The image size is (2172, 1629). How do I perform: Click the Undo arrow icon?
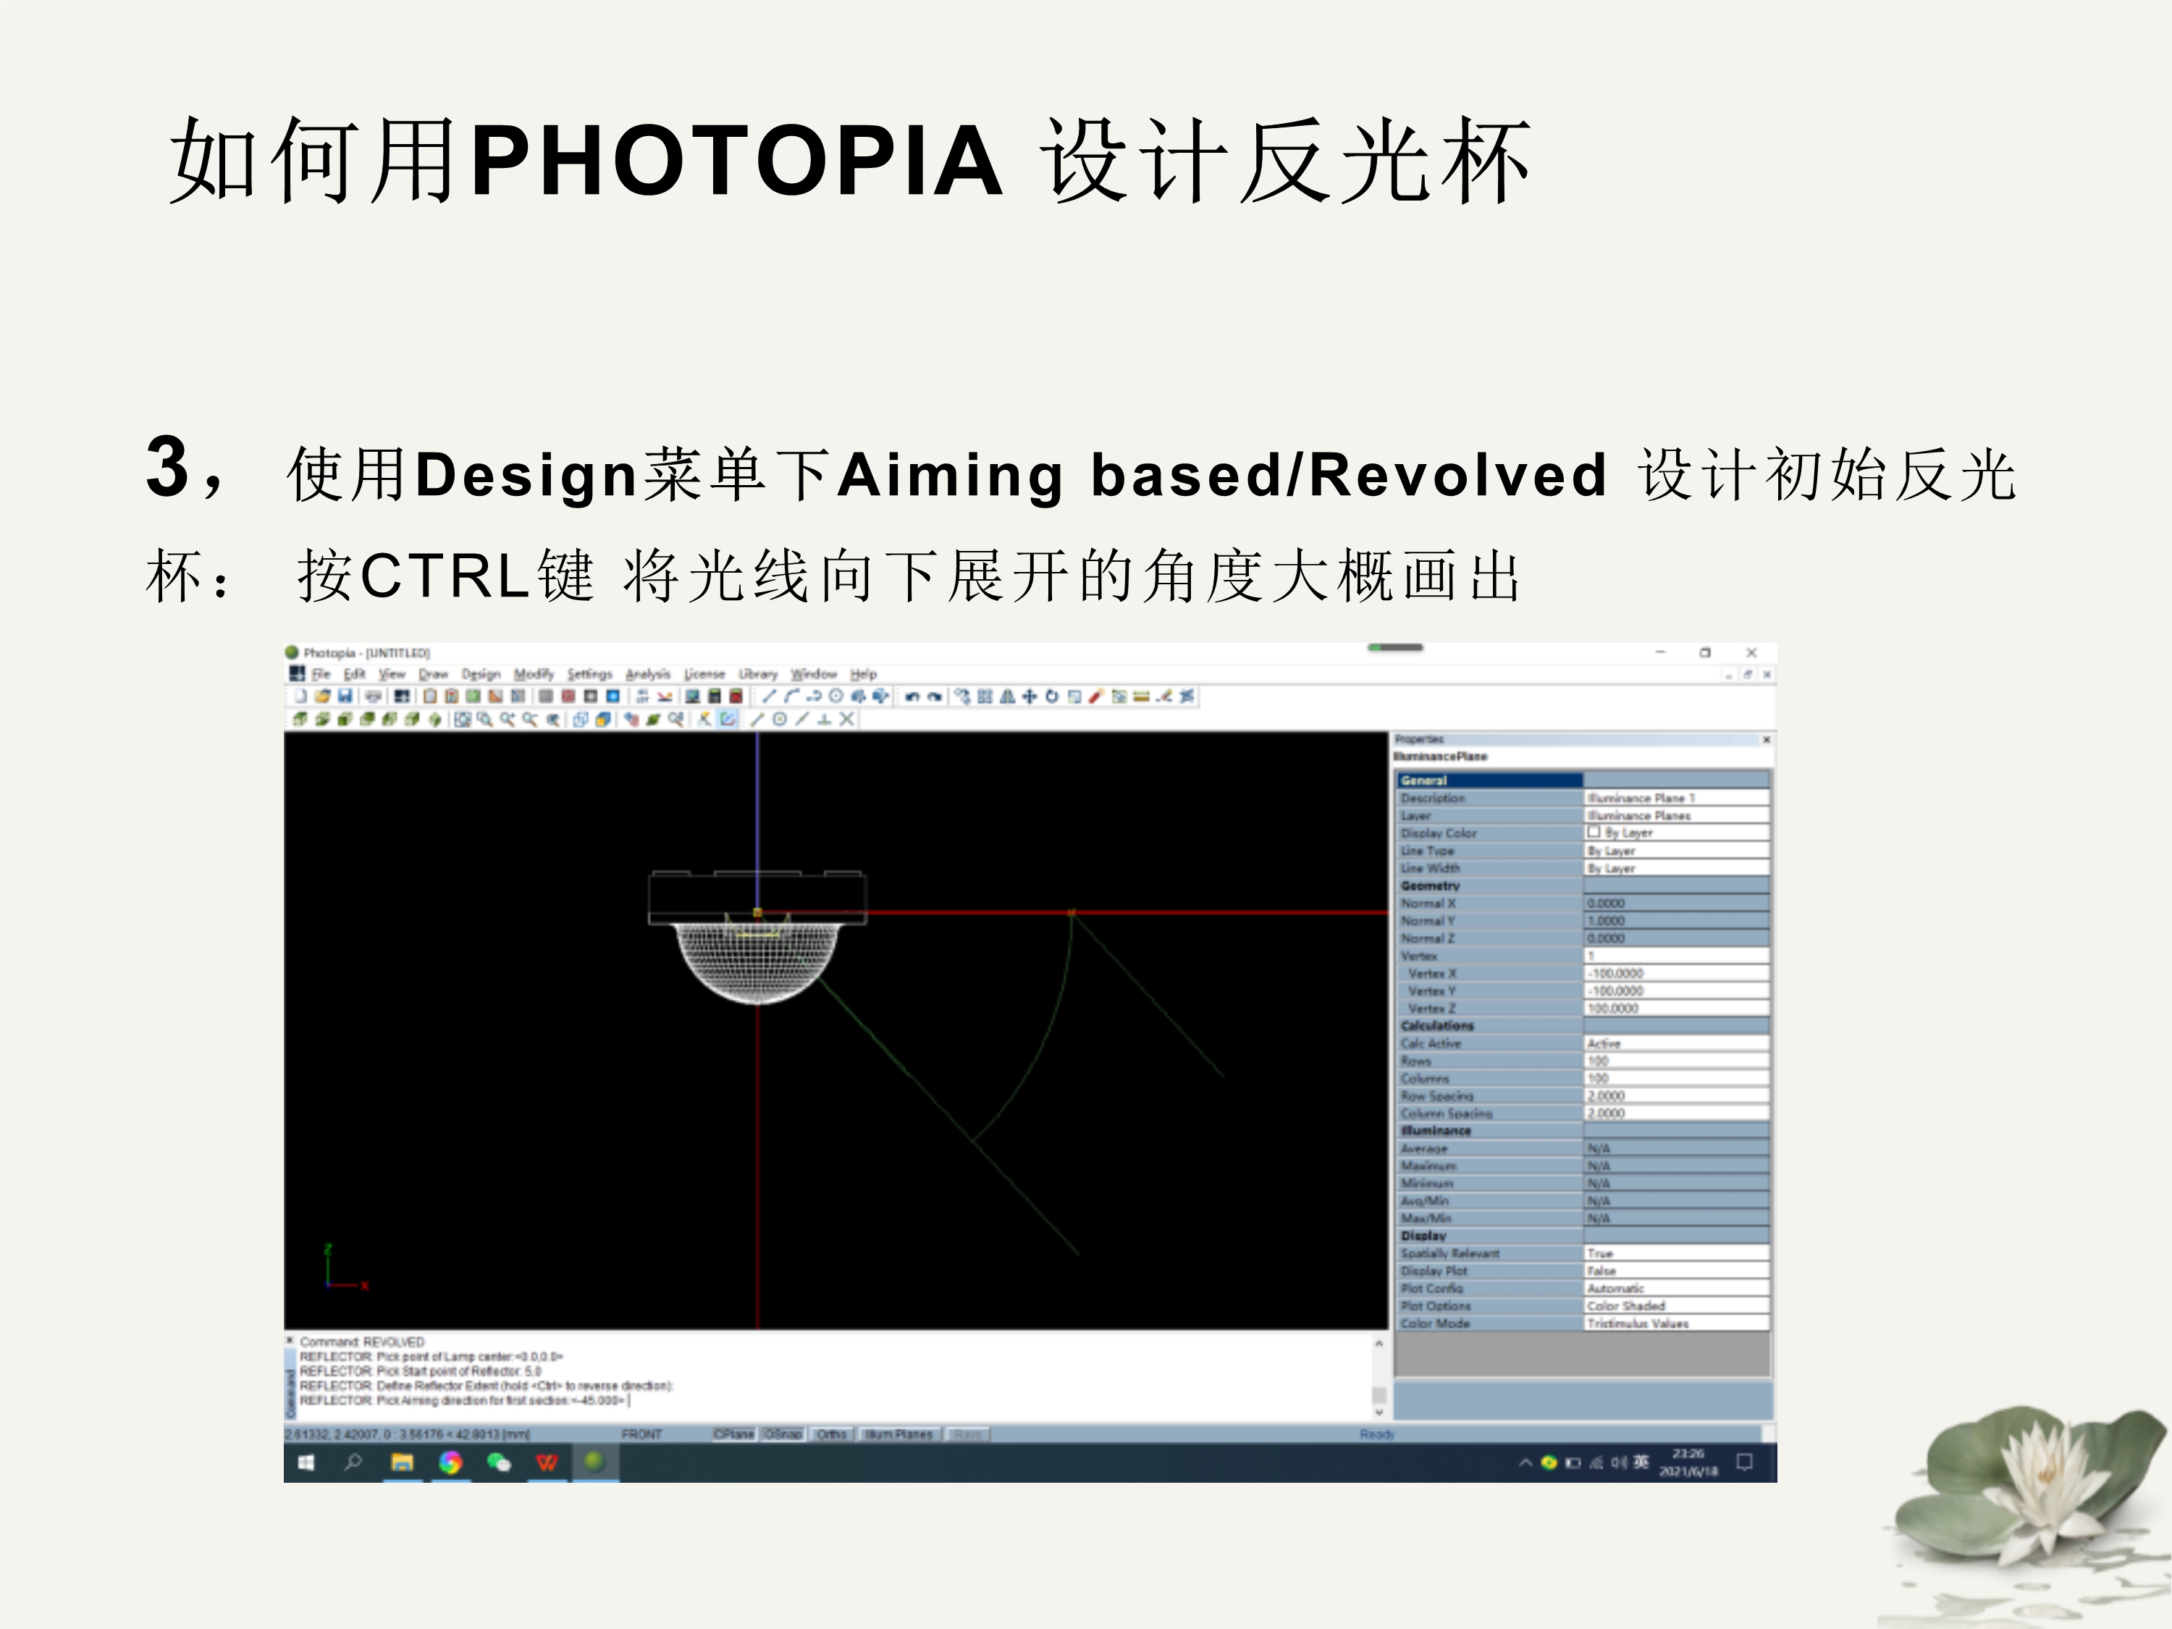point(912,696)
